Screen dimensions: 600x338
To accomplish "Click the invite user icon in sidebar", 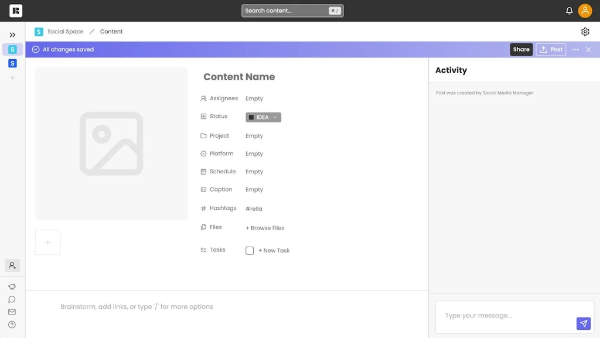I will pyautogui.click(x=12, y=265).
